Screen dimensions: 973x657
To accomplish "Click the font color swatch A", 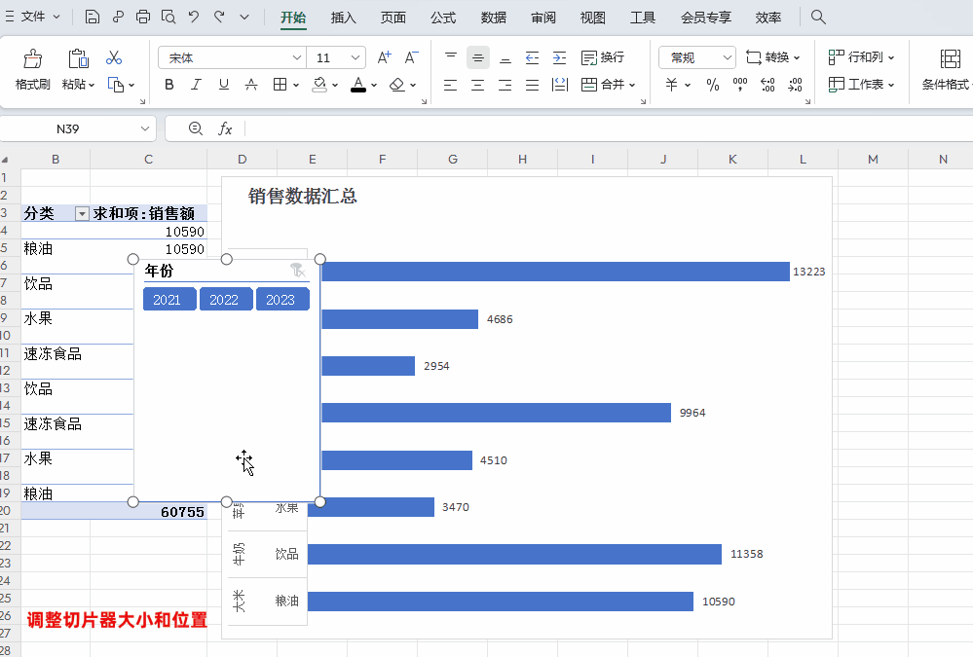I will click(357, 85).
